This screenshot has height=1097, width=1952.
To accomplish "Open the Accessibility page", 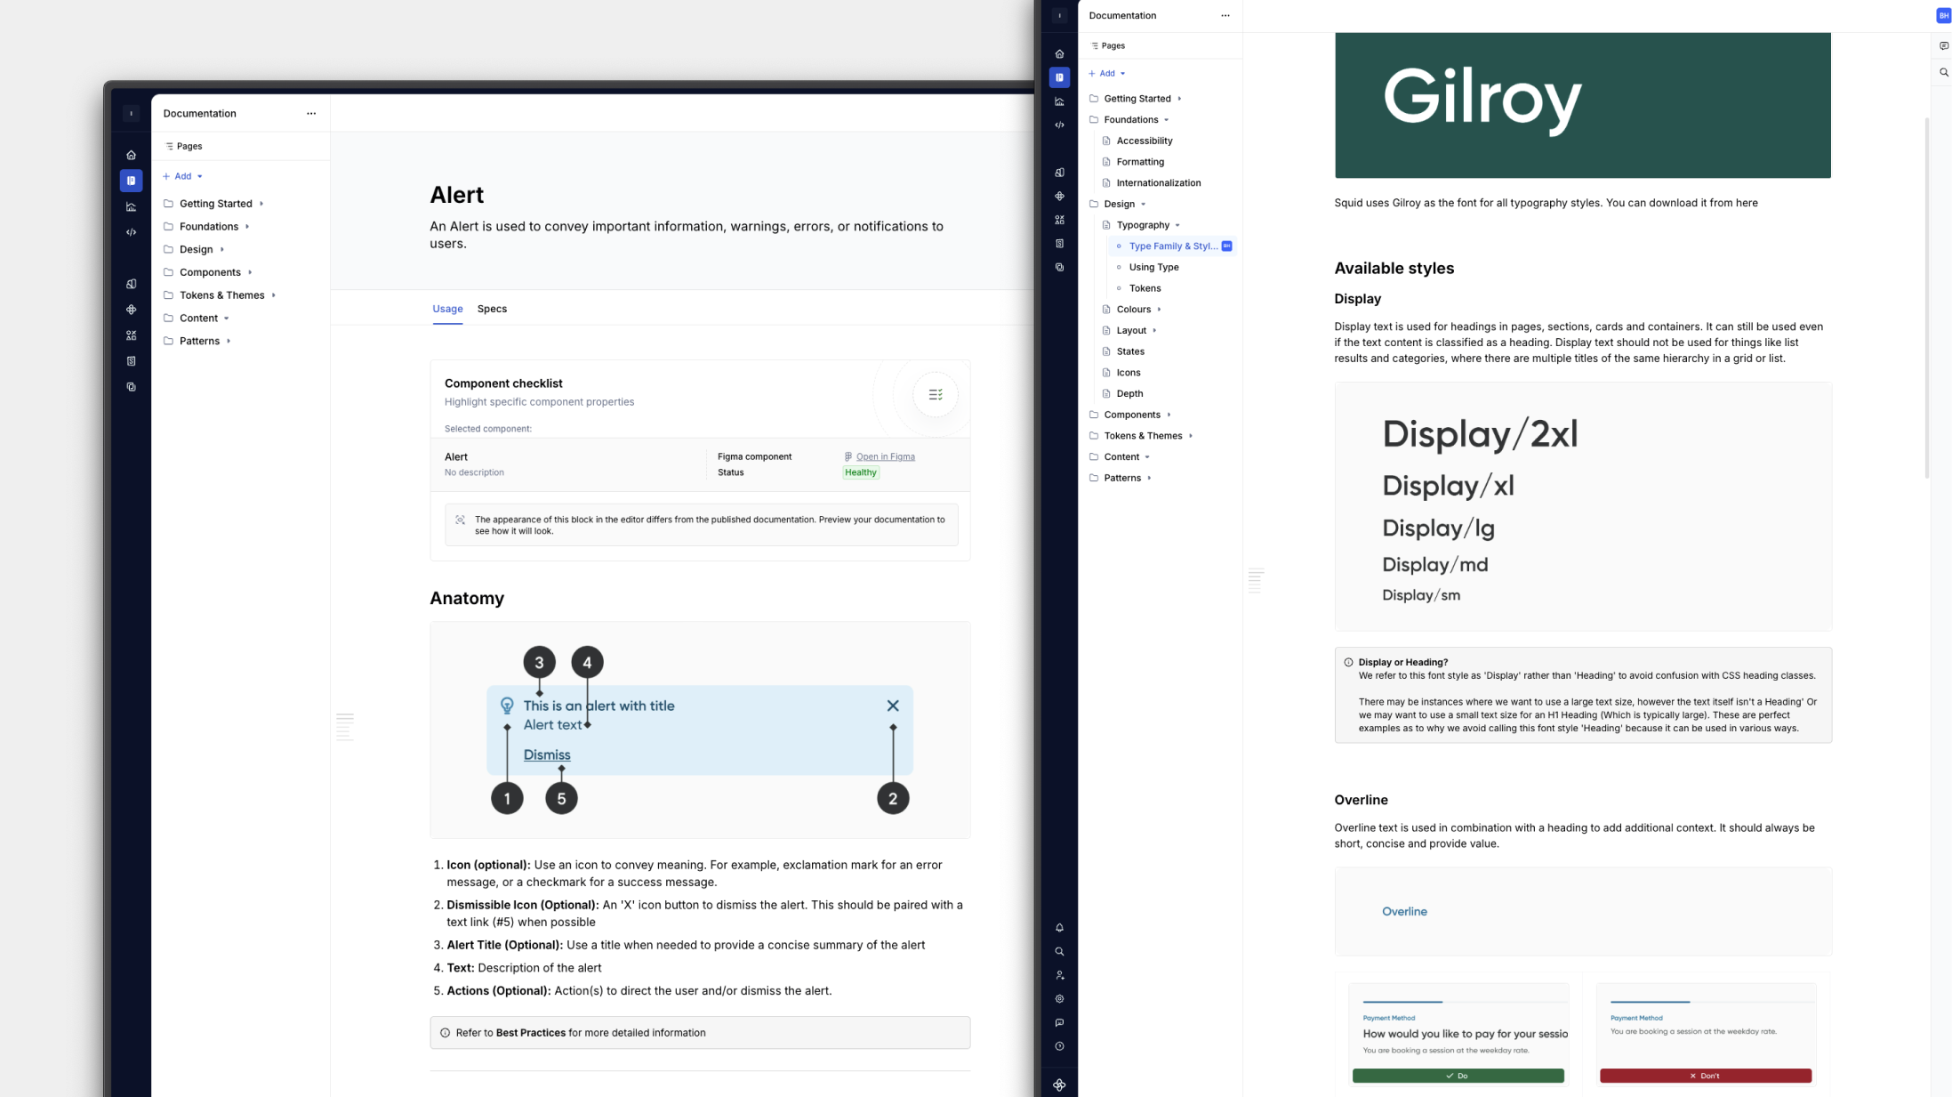I will tap(1144, 141).
